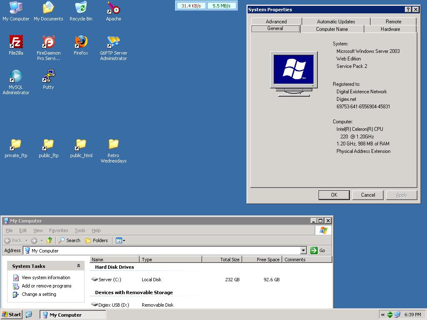The width and height of the screenshot is (427, 320).
Task: Click the My Computer address input field
Action: (x=162, y=250)
